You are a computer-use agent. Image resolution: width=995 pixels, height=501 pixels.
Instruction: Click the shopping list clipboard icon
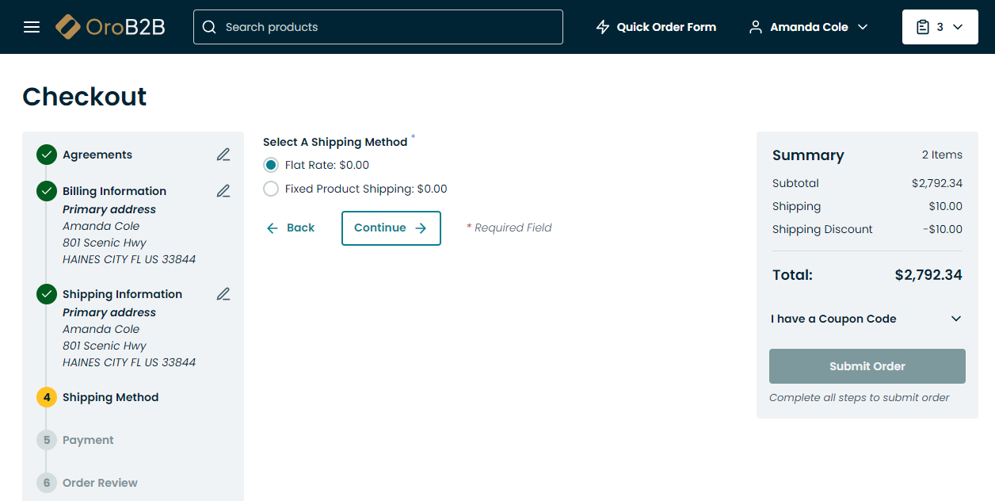pos(923,27)
